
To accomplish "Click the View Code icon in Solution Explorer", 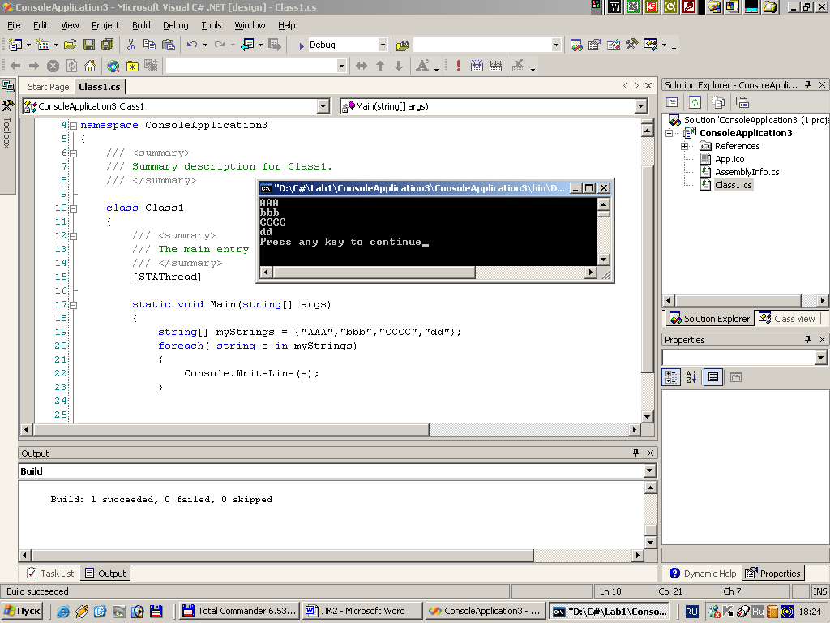I will (672, 102).
